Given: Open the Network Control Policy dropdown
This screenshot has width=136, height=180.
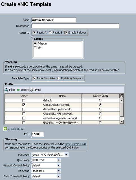Looking at the screenshot, I should point(59,166).
